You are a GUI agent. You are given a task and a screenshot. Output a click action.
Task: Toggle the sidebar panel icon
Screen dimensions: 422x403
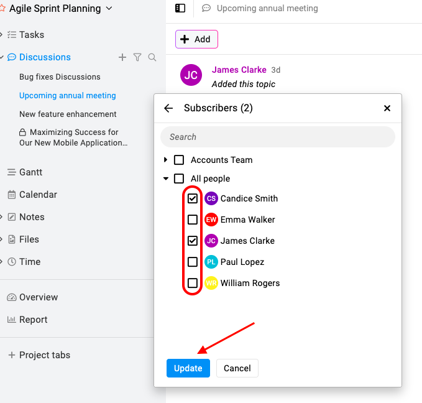point(180,8)
